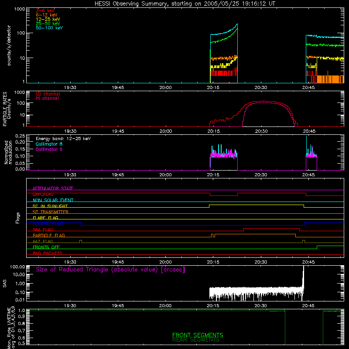The height and width of the screenshot is (349, 349).
Task: Click the PARTICLE_FLAG label
Action: coord(49,235)
